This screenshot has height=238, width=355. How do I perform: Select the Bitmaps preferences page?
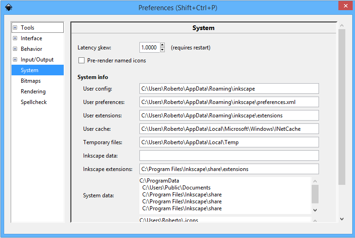point(30,81)
